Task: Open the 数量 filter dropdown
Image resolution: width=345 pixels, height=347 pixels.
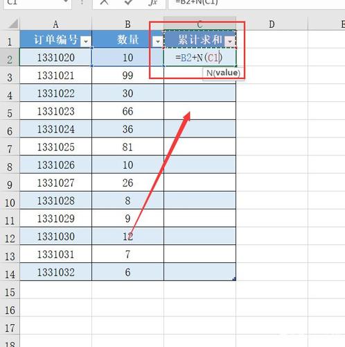Action: pyautogui.click(x=158, y=42)
